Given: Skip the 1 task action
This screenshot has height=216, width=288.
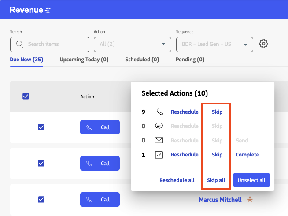Looking at the screenshot, I should coord(217,155).
